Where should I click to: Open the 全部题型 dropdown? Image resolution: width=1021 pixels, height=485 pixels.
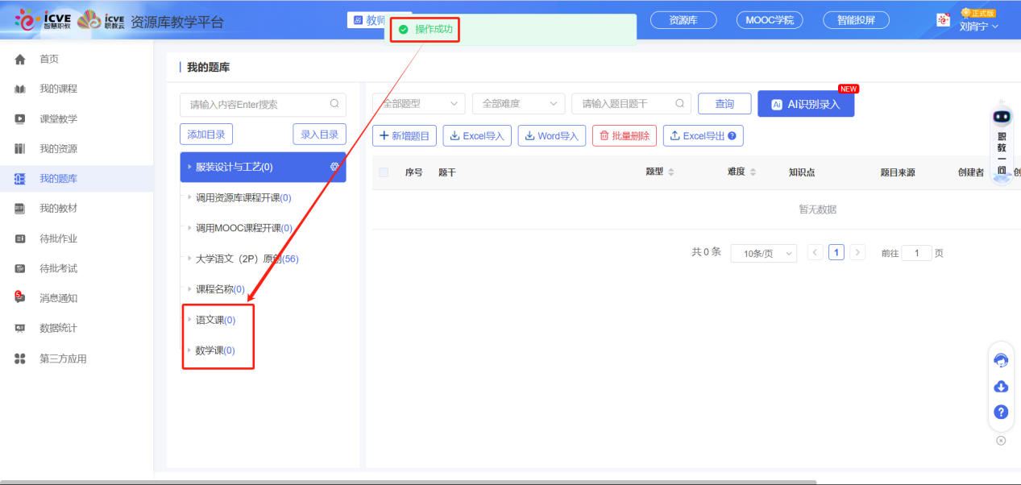(x=418, y=104)
